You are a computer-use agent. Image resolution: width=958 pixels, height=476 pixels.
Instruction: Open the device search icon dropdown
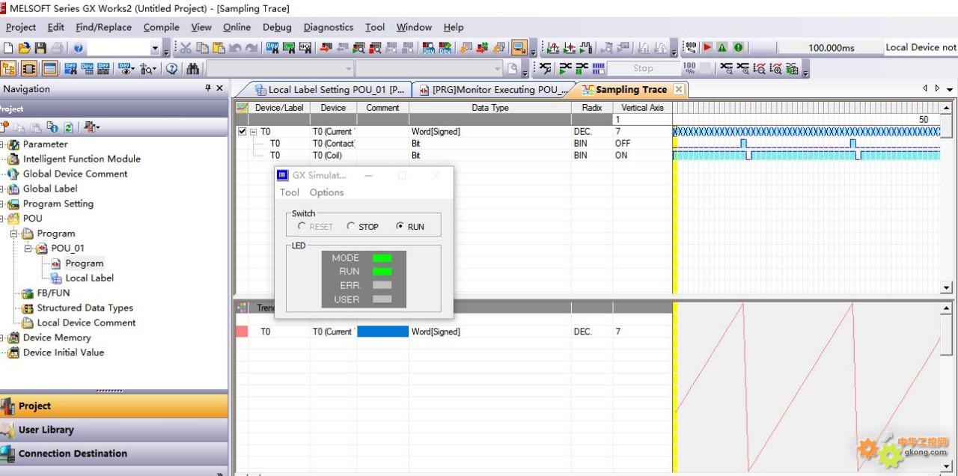click(154, 68)
